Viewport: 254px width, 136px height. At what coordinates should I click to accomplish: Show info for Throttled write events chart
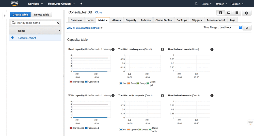tap(212, 96)
